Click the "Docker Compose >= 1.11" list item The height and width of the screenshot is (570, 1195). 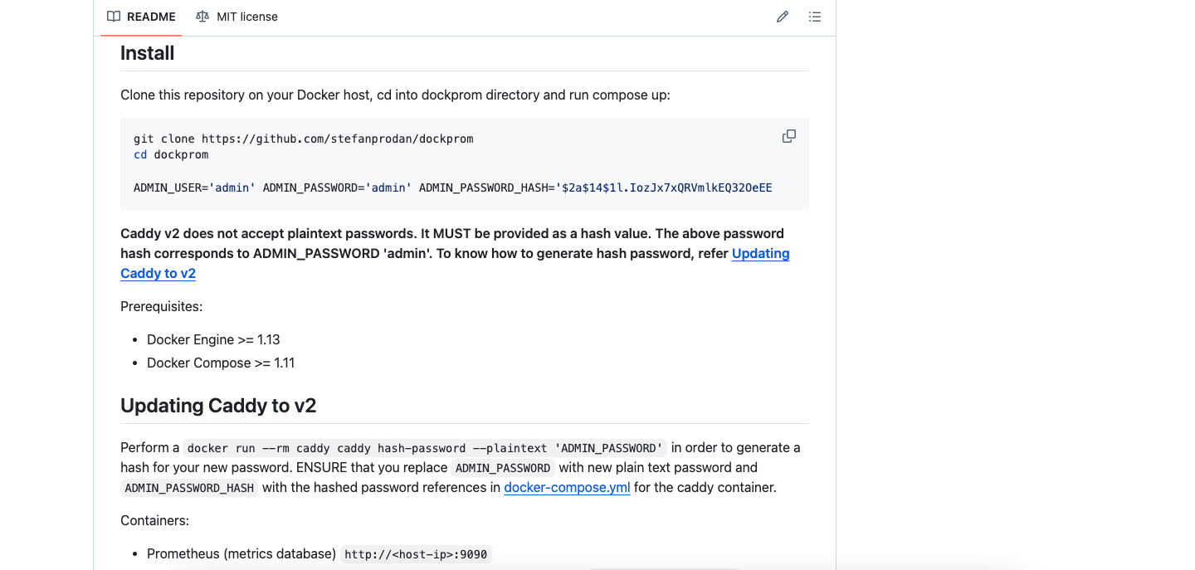(221, 363)
